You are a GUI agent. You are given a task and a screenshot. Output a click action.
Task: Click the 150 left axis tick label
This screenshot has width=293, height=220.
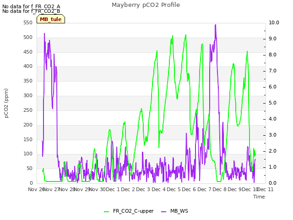click(28, 139)
